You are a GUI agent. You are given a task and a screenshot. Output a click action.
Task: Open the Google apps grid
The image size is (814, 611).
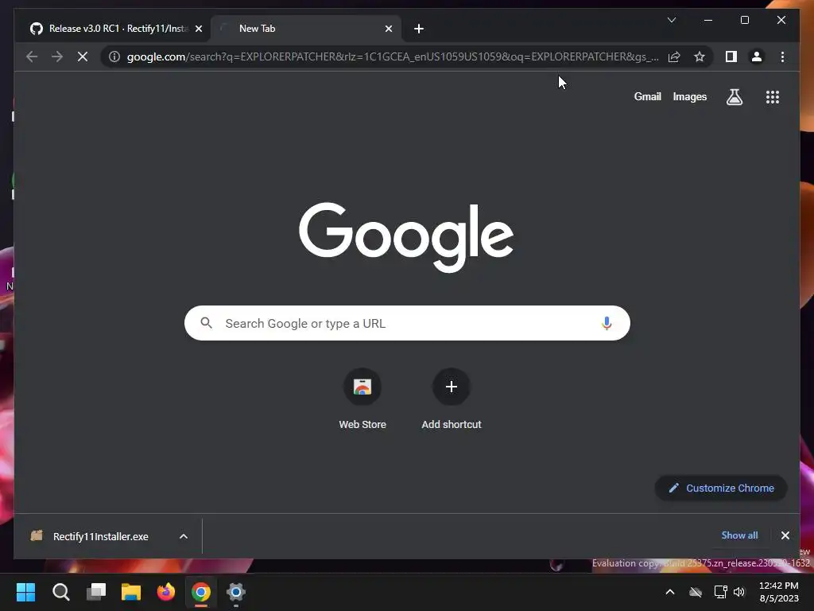[773, 96]
